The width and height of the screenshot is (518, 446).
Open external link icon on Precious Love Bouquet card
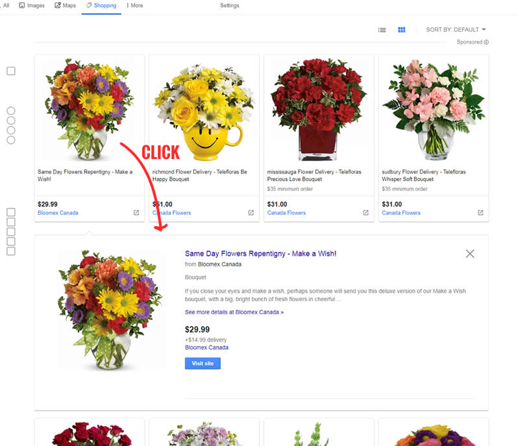pyautogui.click(x=365, y=213)
